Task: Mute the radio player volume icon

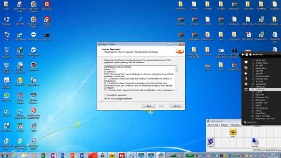Action: click(251, 54)
